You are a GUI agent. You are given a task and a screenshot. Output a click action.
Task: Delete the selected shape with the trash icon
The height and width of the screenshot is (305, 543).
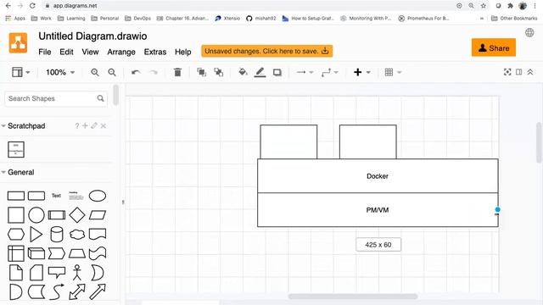pyautogui.click(x=177, y=72)
